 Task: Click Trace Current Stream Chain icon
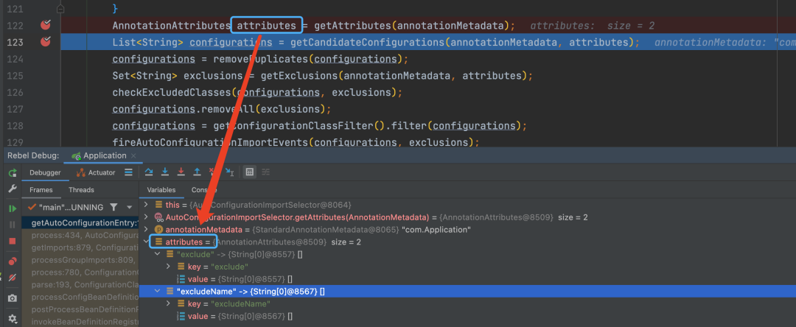pyautogui.click(x=265, y=172)
